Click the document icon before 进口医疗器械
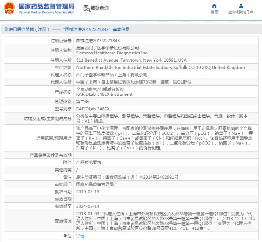This screenshot has width=262, height=242. (x=6, y=30)
